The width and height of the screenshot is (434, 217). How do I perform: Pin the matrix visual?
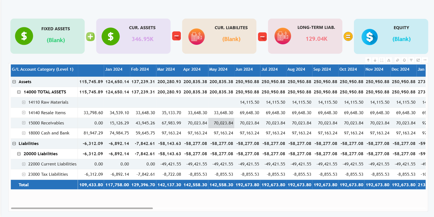397,60
